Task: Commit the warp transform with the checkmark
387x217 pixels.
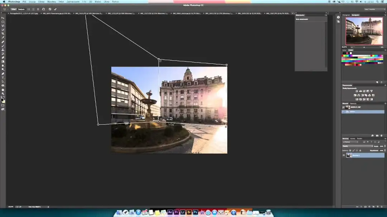Action: click(x=55, y=9)
